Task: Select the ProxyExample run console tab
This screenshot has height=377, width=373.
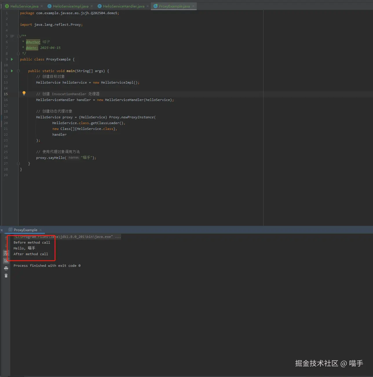Action: 25,230
